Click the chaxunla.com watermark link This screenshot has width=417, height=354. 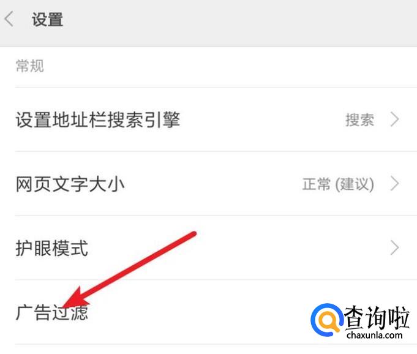[375, 335]
